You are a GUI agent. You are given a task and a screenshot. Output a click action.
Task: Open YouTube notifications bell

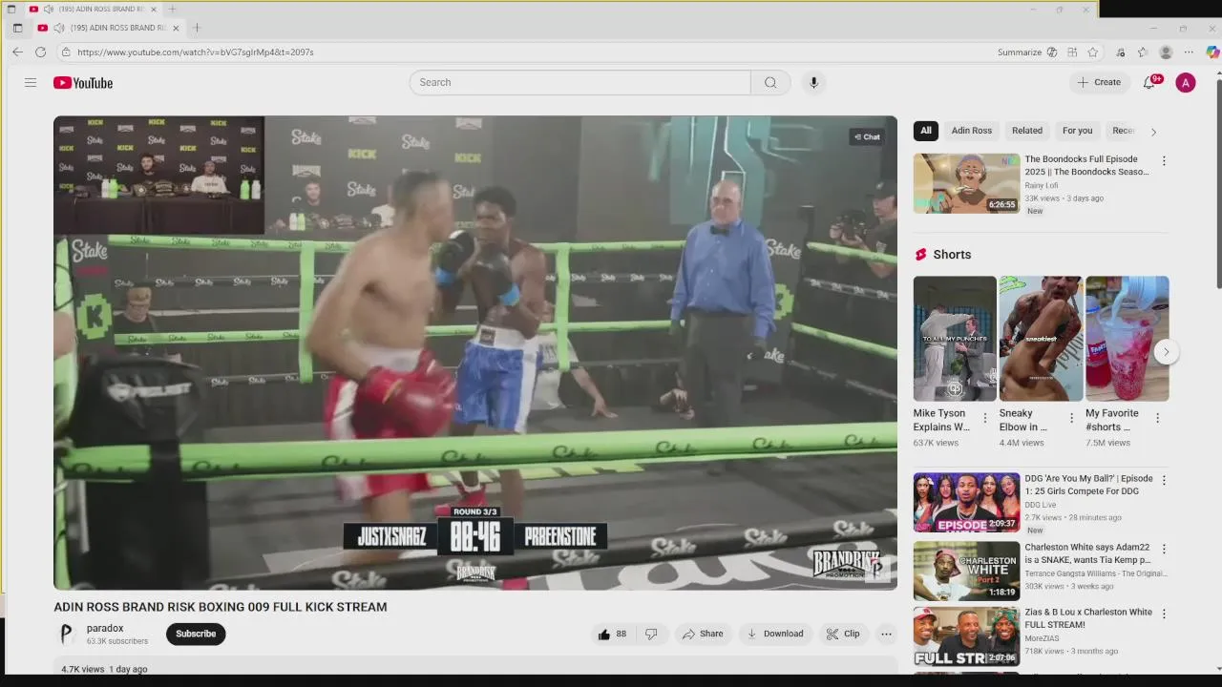[1149, 83]
